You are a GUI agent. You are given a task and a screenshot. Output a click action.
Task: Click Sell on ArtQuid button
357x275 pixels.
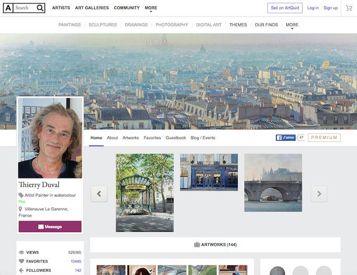click(285, 8)
